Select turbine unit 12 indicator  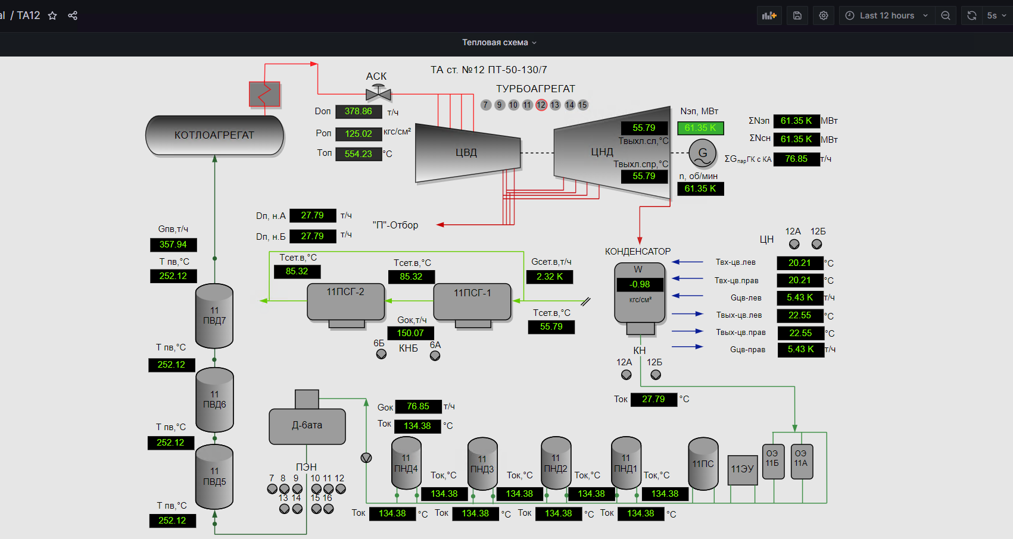click(x=541, y=105)
